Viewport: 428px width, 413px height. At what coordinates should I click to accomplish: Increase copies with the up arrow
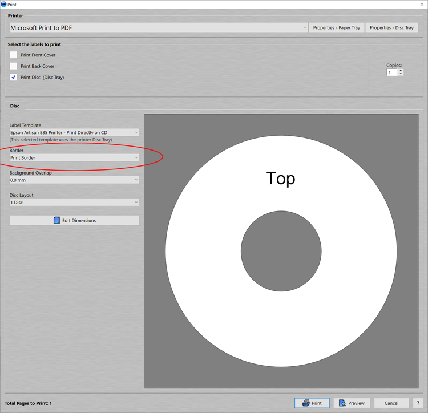pos(401,71)
